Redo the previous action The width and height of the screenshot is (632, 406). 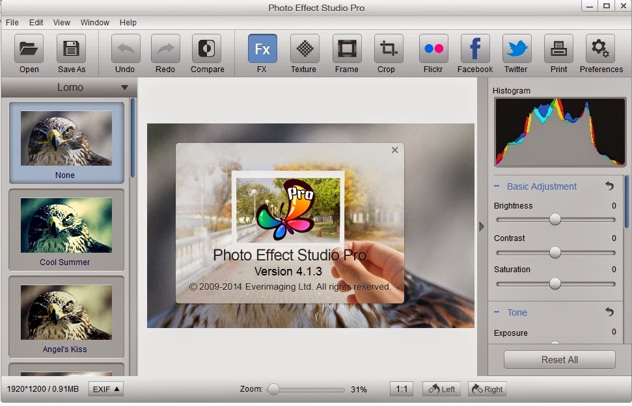coord(165,49)
